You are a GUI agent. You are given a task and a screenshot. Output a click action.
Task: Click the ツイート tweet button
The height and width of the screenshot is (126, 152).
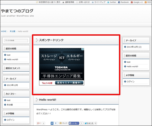tap(89, 123)
